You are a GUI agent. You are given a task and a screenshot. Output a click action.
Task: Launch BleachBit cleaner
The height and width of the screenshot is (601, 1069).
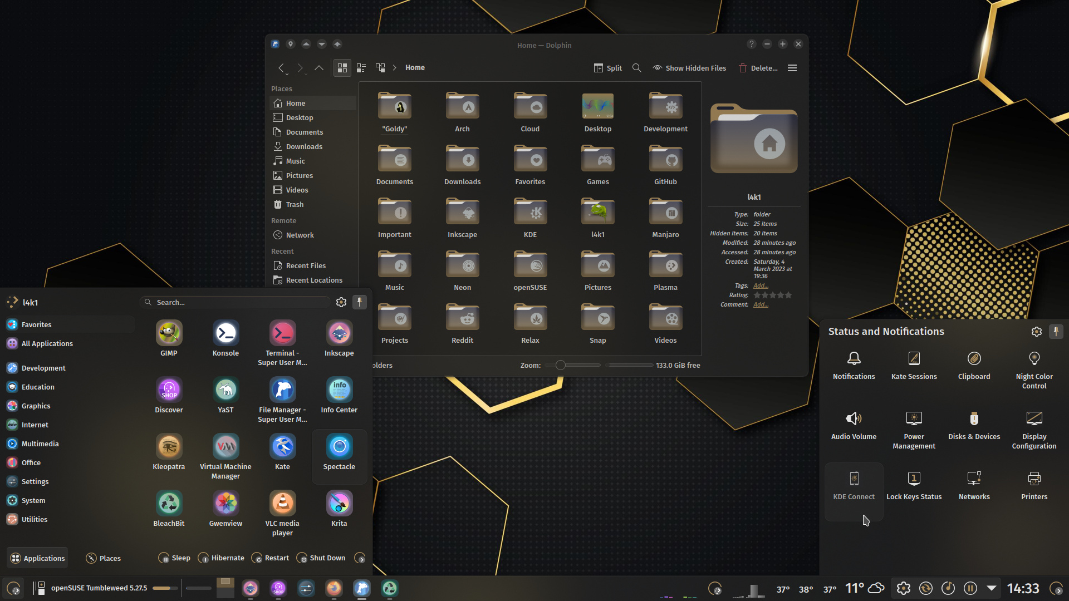pyautogui.click(x=169, y=509)
